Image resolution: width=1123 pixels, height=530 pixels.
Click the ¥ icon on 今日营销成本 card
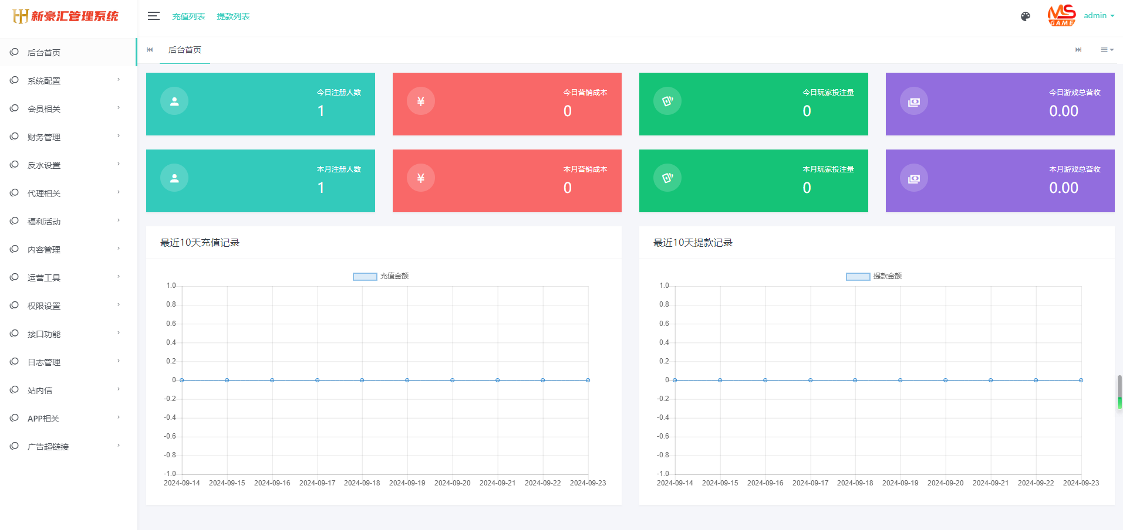(420, 101)
